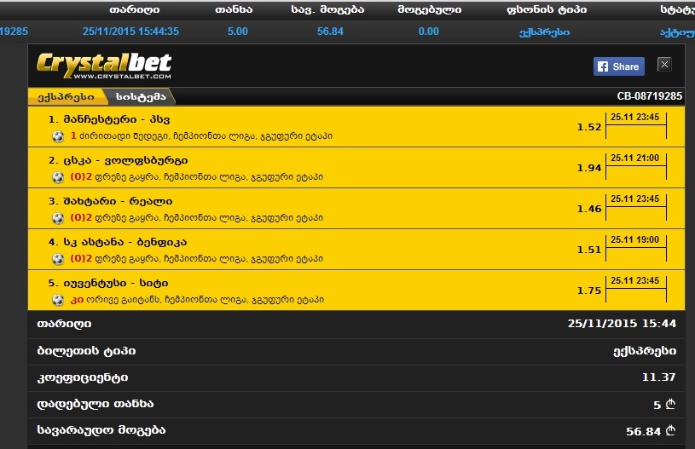Close the ticket popup
695x449 pixels.
pos(664,65)
